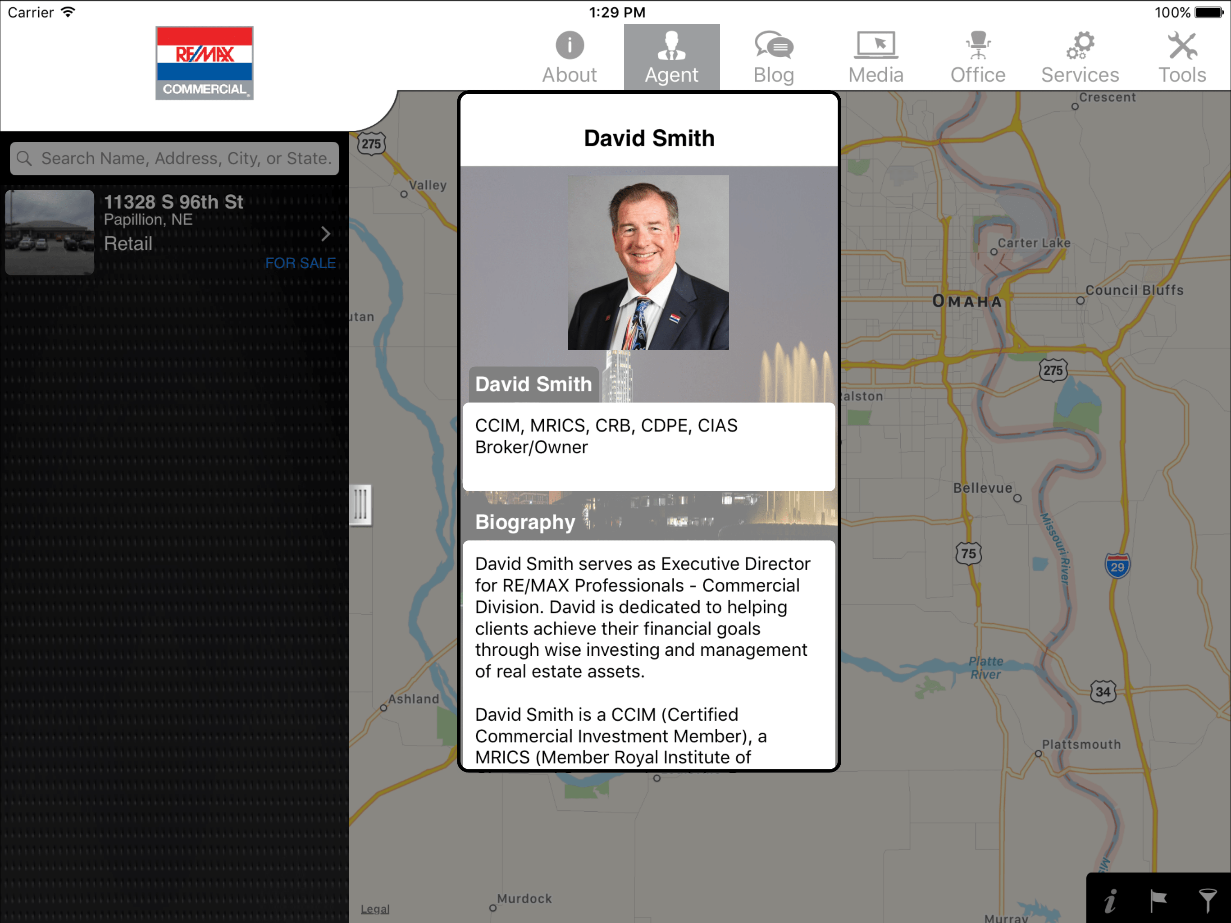The width and height of the screenshot is (1231, 923).
Task: Click the Council Bluffs map label
Action: [1134, 290]
